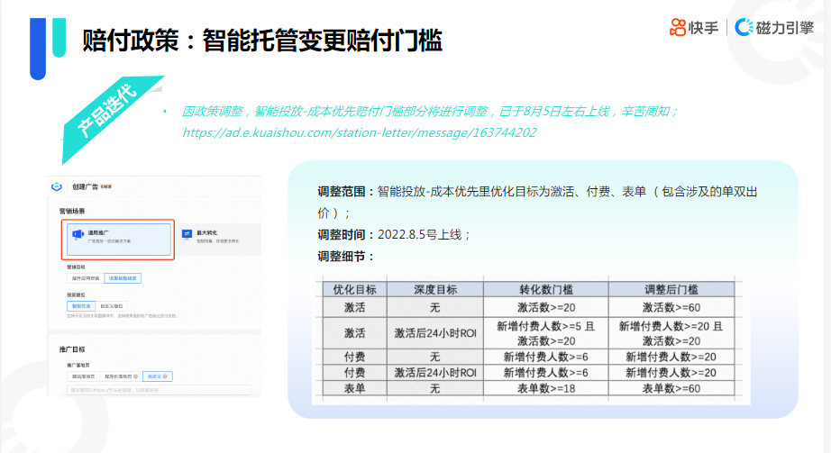This screenshot has width=831, height=453.
Task: Click the Kuaishou logo at top right
Action: coord(694,27)
